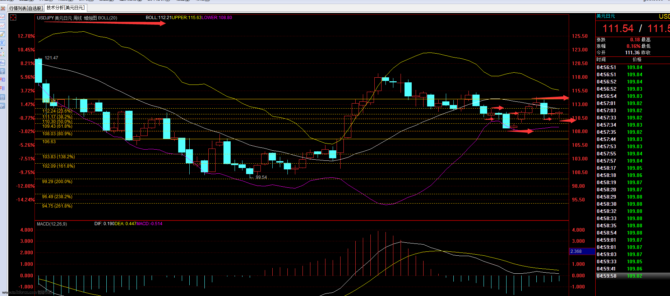
Task: Open the colored grid squares sidebar icon
Action: tap(3, 54)
